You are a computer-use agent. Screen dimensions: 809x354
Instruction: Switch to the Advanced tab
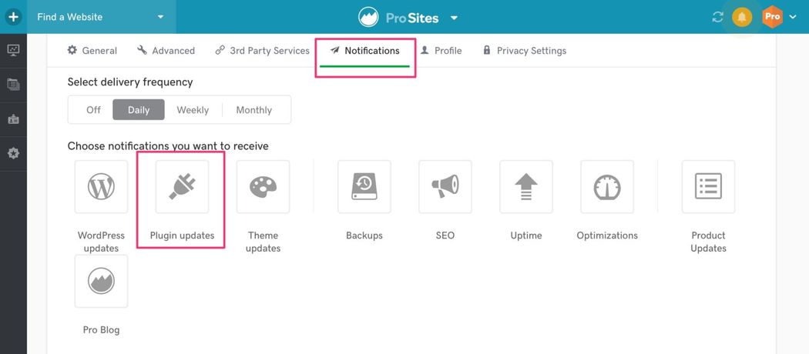pyautogui.click(x=166, y=51)
